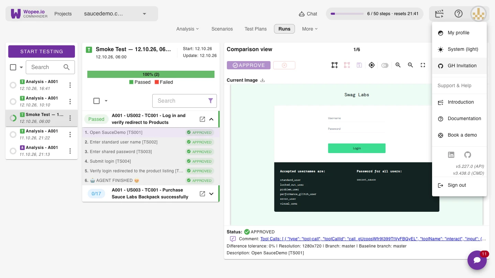
Task: Select My profile from the user menu
Action: 459,33
